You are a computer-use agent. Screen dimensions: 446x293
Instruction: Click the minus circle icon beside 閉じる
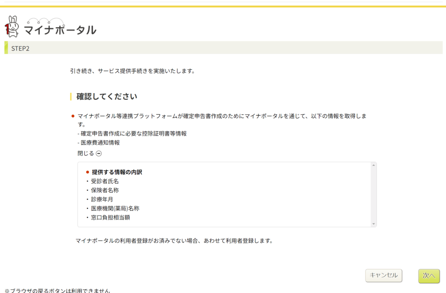(99, 153)
